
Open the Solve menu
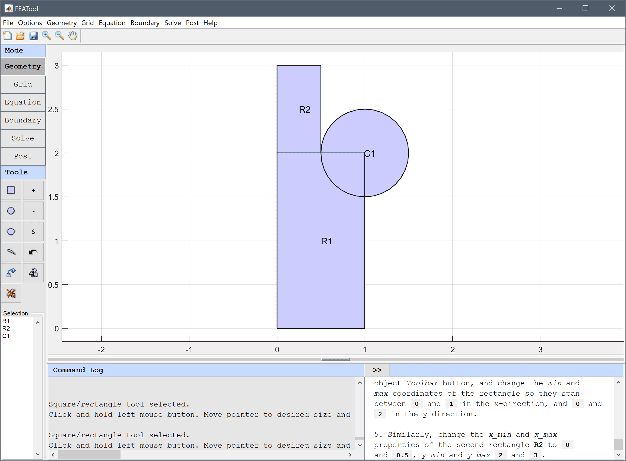click(173, 23)
